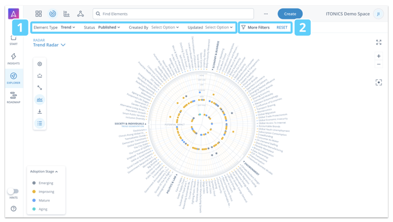Switch to the matrix chart view icon

coord(66,14)
